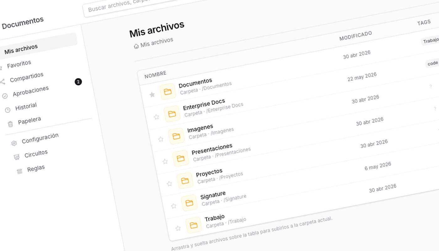Star the Presentaciones folder
The image size is (439, 251).
coord(165,161)
